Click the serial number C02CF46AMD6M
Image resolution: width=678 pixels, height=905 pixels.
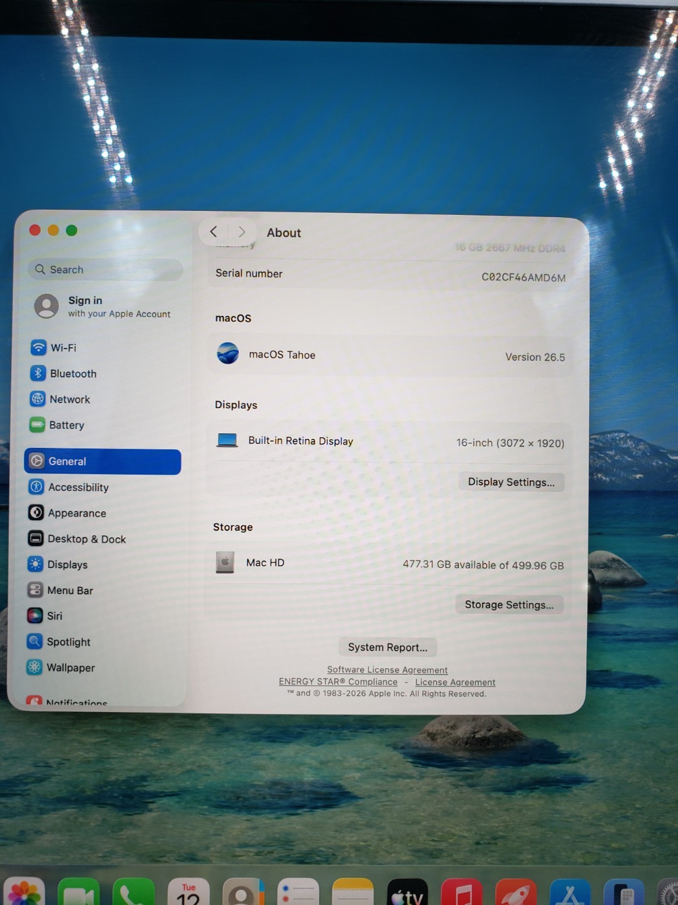[x=523, y=277]
